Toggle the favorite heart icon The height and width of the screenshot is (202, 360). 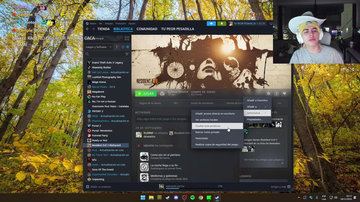(284, 93)
